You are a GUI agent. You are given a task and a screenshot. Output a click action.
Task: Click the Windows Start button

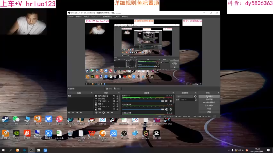pos(3,150)
